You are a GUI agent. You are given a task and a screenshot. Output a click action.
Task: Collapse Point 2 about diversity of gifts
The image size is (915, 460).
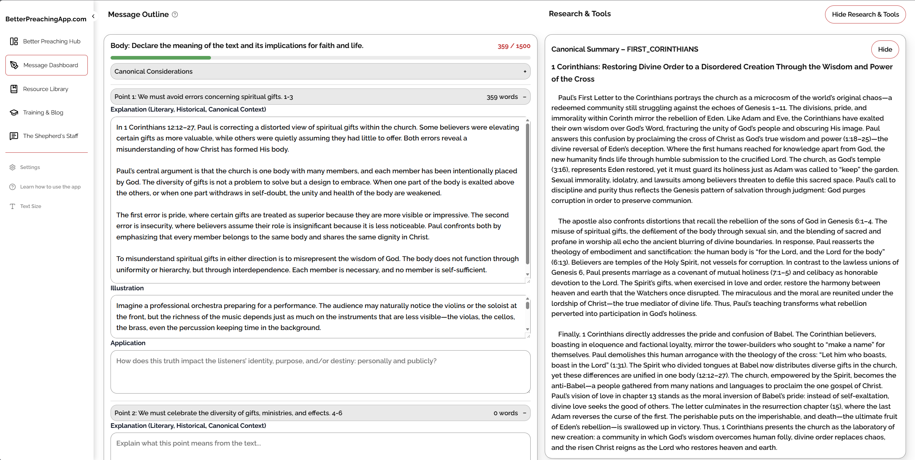[524, 413]
